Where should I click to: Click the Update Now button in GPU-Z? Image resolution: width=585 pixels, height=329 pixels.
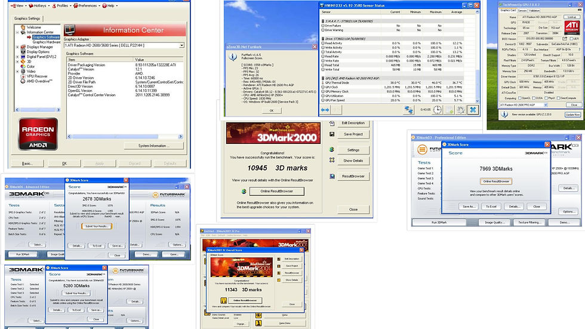[572, 115]
